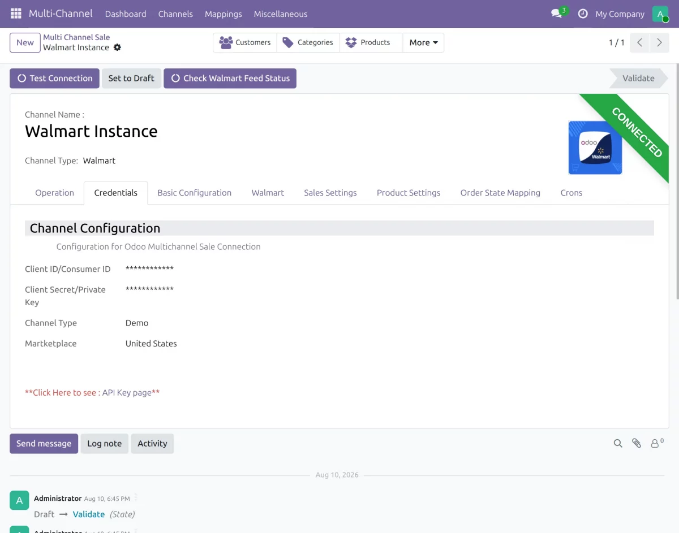The width and height of the screenshot is (679, 533).
Task: Click the gear icon next to Walmart Instance
Action: 117,47
